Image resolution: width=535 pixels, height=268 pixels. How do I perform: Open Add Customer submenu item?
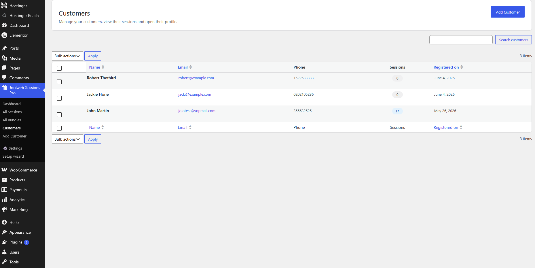[x=14, y=136]
